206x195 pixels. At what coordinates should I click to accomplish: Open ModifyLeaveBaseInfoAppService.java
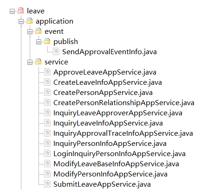(x=116, y=164)
